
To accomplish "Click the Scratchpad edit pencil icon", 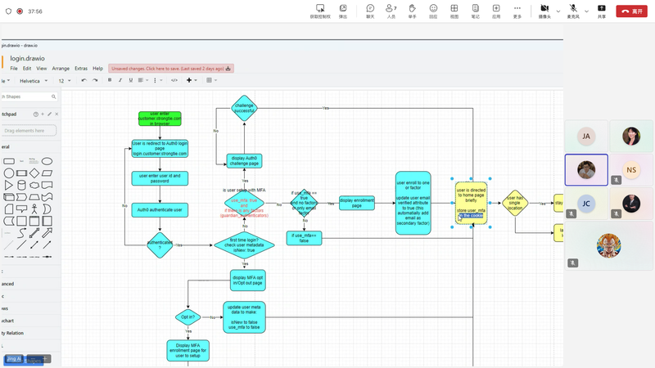I will [49, 114].
